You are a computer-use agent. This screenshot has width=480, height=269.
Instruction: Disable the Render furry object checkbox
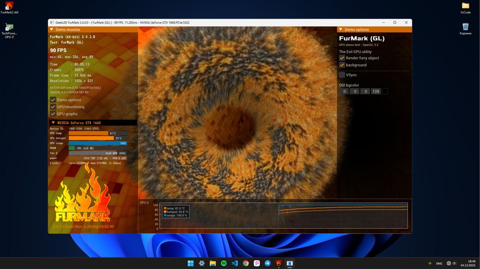coord(342,58)
